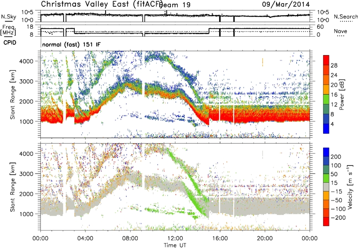Screen dimensions: 358x248
Task: Click the '20:00' time axis label
Action: pyautogui.click(x=264, y=239)
